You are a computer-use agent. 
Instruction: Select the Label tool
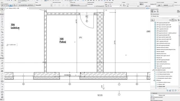coord(2,68)
